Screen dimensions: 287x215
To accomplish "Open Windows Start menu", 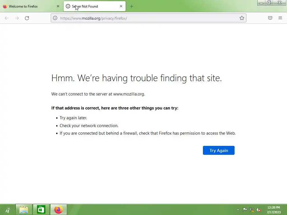I will click(x=7, y=209).
